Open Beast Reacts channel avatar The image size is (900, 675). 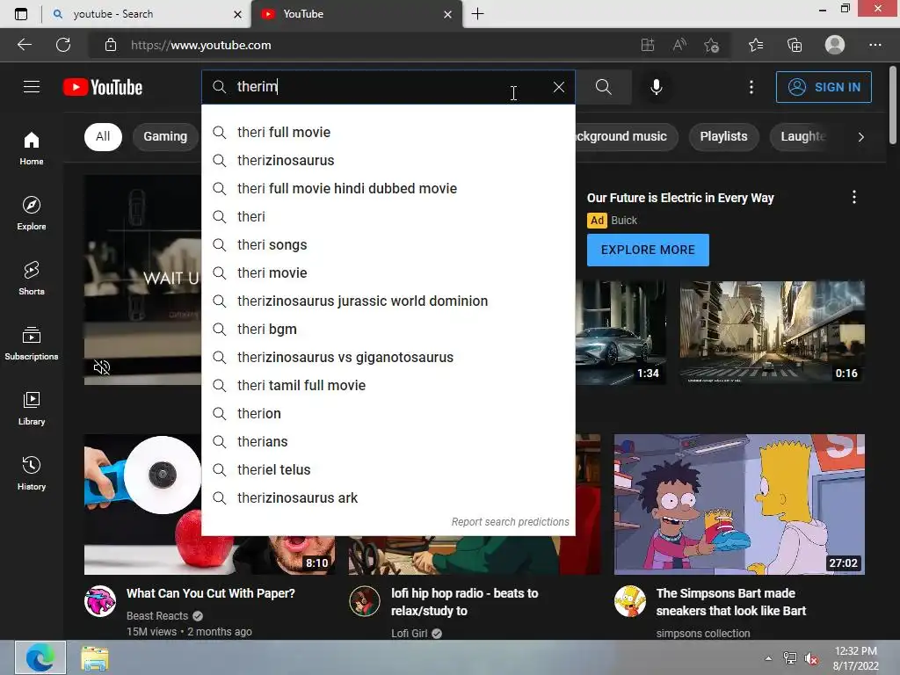100,601
